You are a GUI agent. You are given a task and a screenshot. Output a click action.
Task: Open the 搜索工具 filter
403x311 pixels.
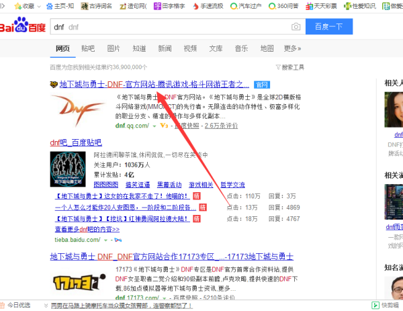click(x=290, y=67)
